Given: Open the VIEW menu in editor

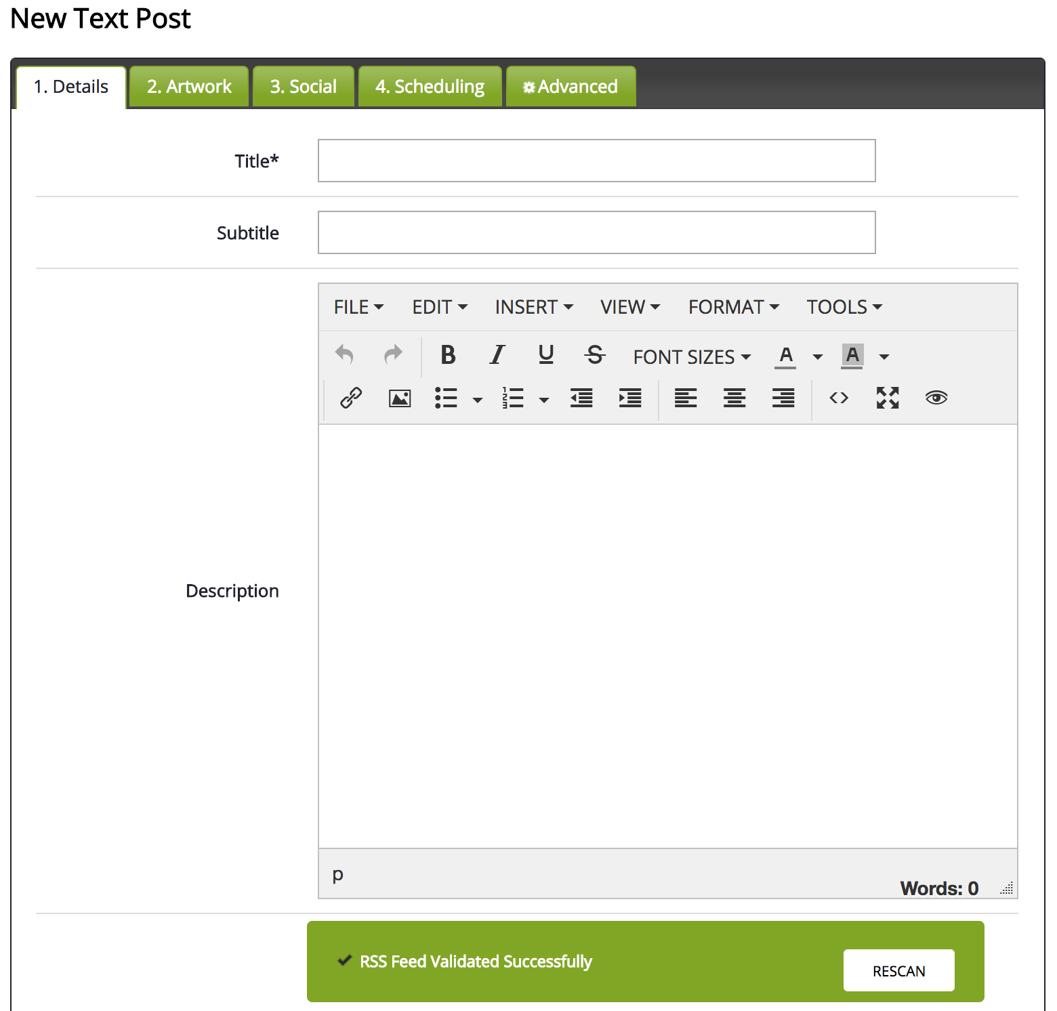Looking at the screenshot, I should [630, 307].
